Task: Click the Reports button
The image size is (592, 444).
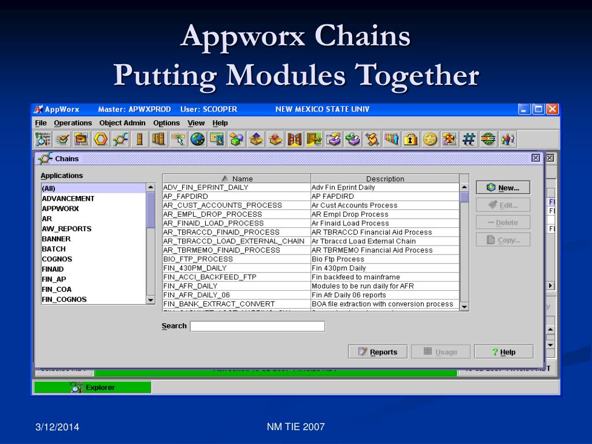Action: point(378,352)
